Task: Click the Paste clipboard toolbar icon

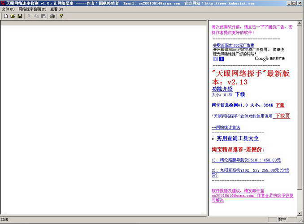Action: click(x=43, y=16)
